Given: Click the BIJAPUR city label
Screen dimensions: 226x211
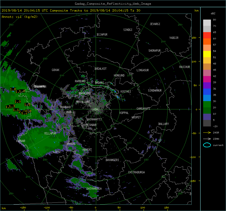Looking at the screenshot, I should pos(102,35).
